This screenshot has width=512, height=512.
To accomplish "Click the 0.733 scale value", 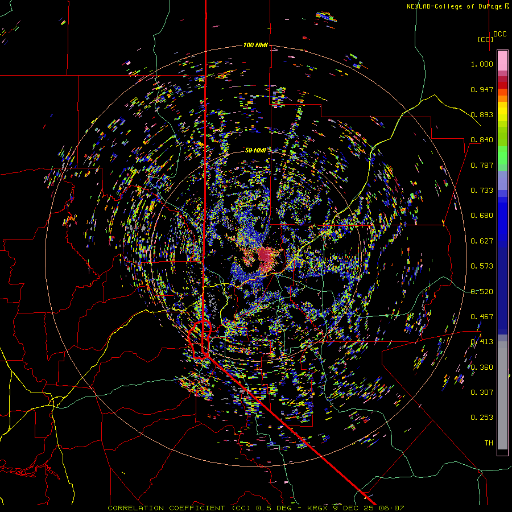I will (482, 191).
